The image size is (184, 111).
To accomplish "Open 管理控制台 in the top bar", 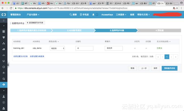I will click(x=16, y=15).
